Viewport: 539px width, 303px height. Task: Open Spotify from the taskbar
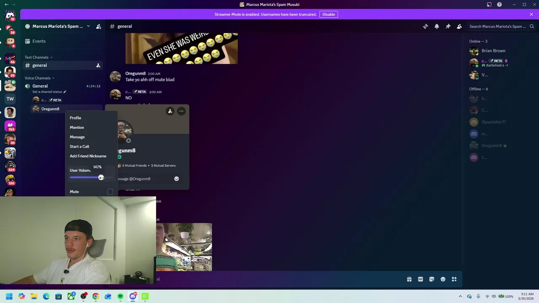(x=120, y=296)
